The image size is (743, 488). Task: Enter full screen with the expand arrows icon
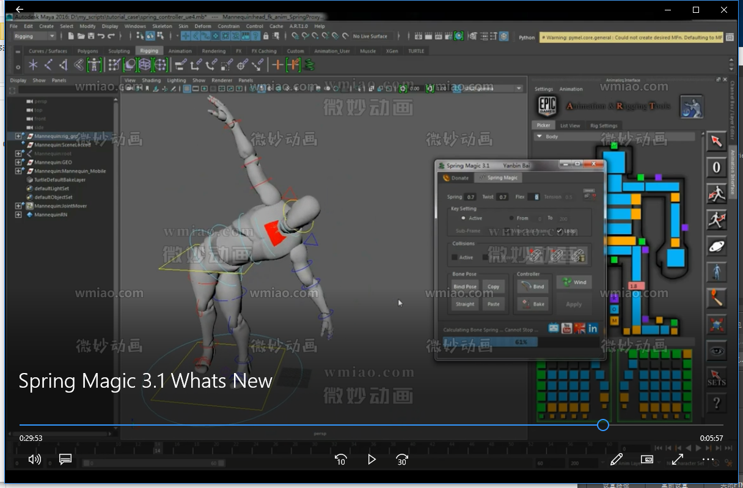click(x=678, y=459)
